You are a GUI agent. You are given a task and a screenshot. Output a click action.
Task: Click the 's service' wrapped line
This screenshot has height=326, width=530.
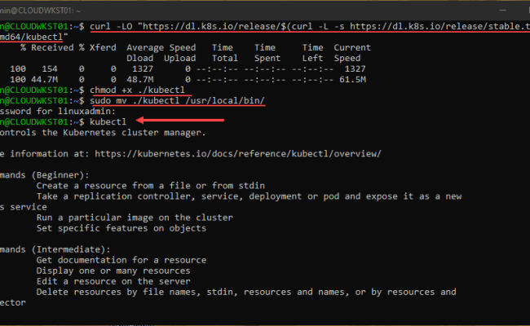[x=24, y=207]
